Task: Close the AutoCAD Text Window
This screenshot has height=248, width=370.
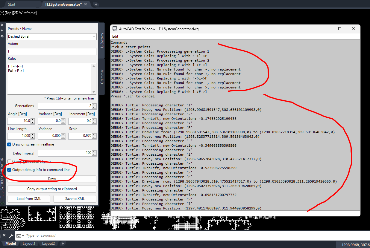Action: point(354,29)
